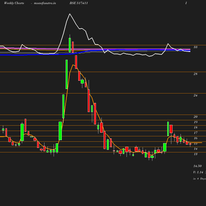Screen dimensions: 206x206
Task: Click the 13 price axis label
Action: click(x=195, y=154)
